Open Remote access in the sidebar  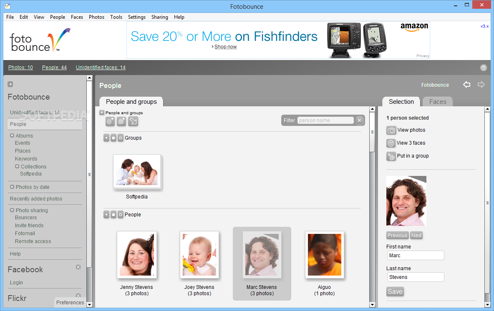pyautogui.click(x=33, y=241)
